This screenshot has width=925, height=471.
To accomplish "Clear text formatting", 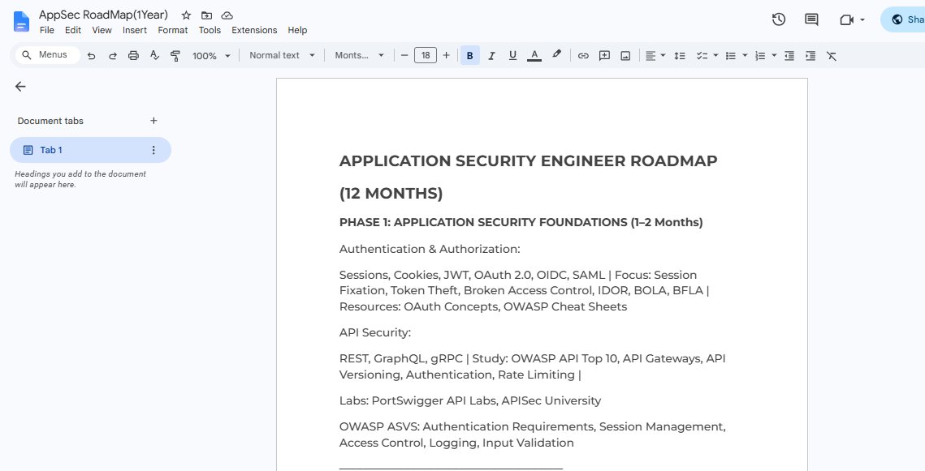I will click(832, 55).
